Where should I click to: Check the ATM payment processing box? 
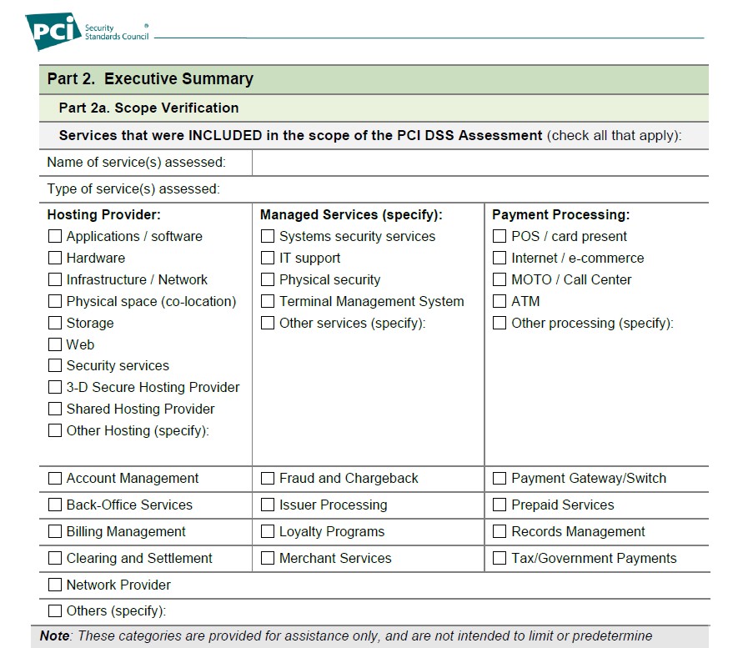point(500,301)
